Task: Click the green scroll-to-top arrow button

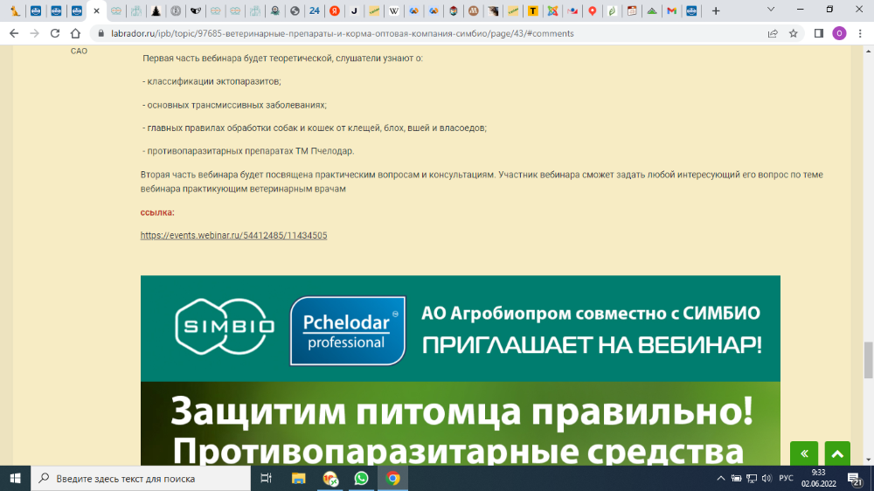Action: (837, 453)
